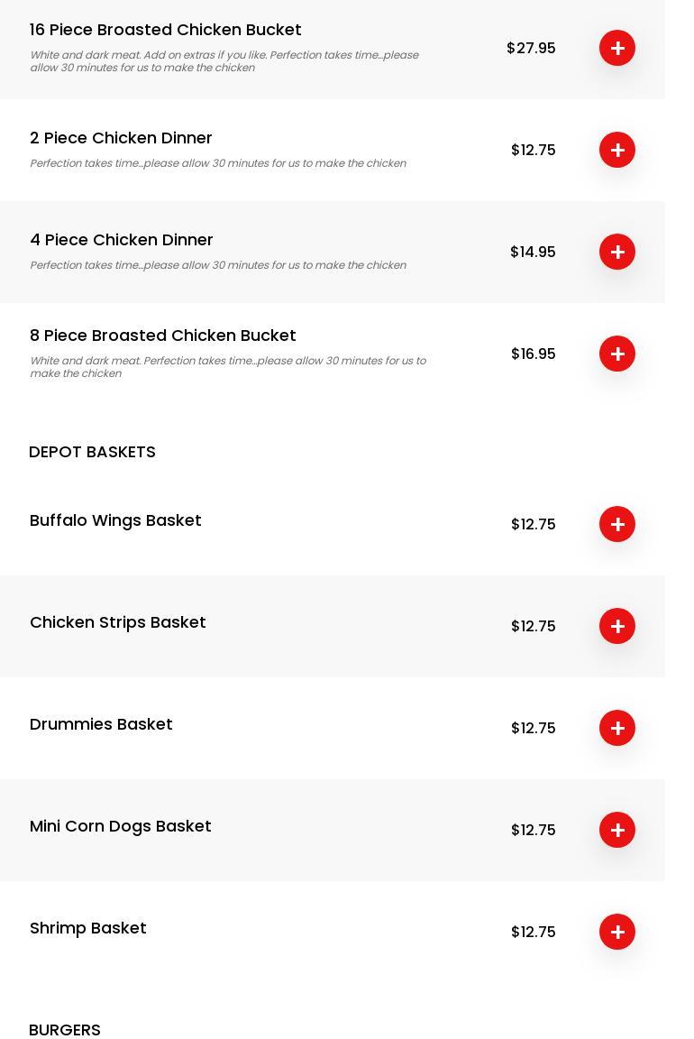Select the 2 Piece Chicken Dinner title
The image size is (694, 1039).
(121, 138)
